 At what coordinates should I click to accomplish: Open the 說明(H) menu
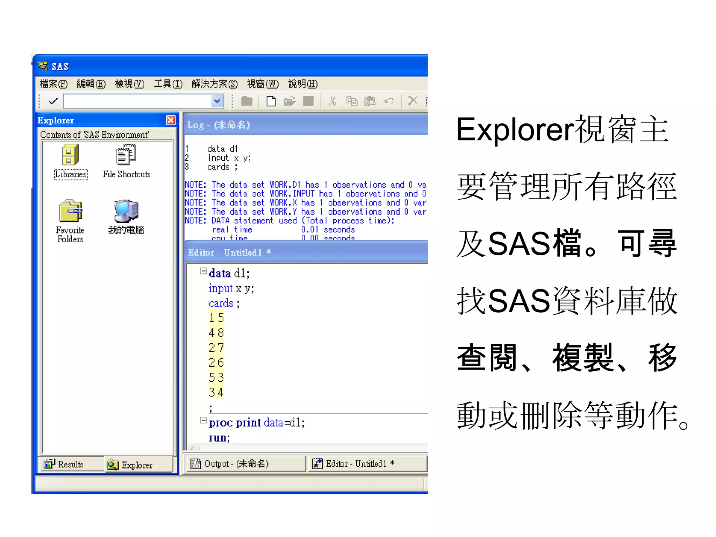coord(303,84)
